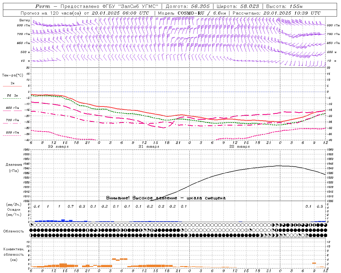Click the "Осадки" precipitation label
341x273 pixels.
coord(14,210)
